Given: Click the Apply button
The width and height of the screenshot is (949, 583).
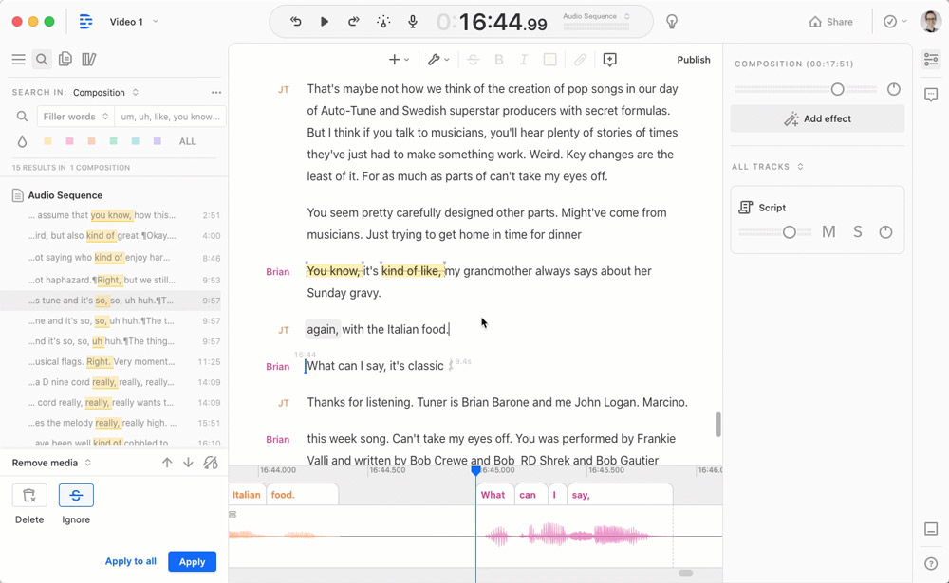Looking at the screenshot, I should pos(192,562).
